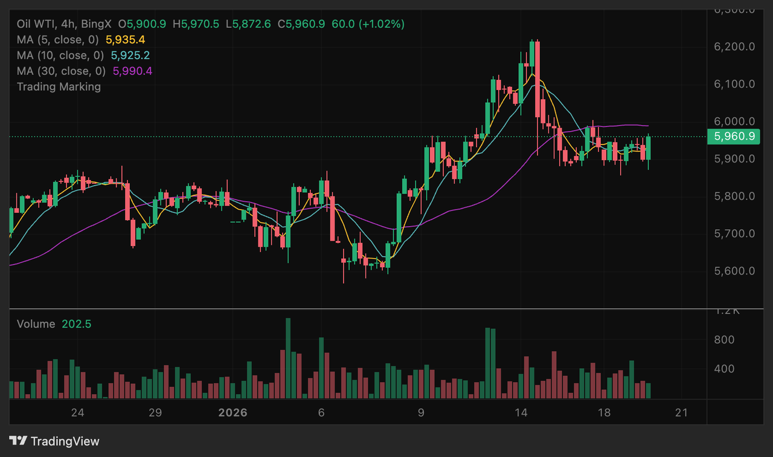Click the 5,600.0 price axis label

tap(734, 271)
